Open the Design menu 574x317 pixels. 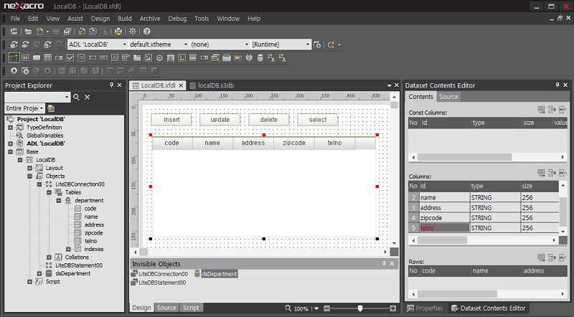[x=100, y=19]
